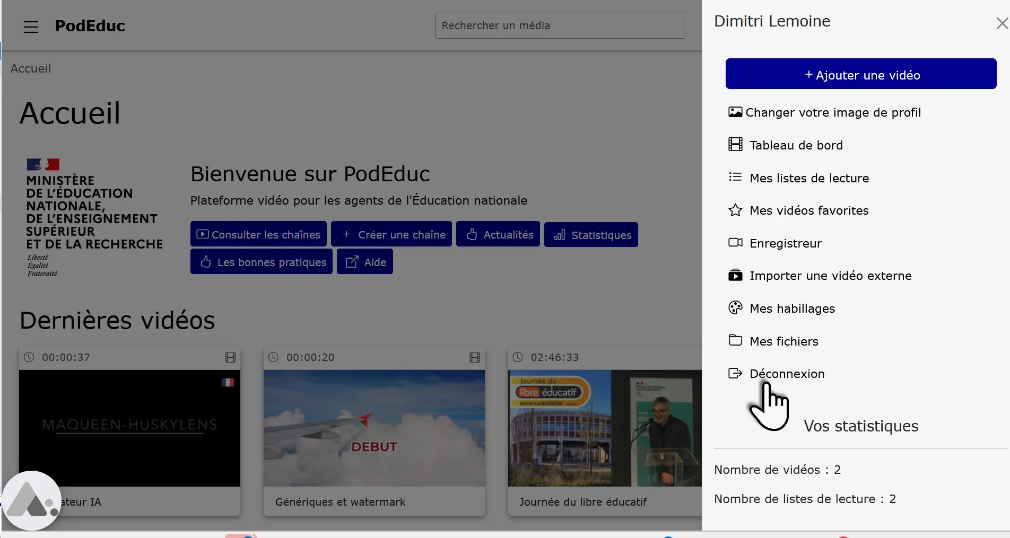Click the logout arrow icon

(735, 373)
